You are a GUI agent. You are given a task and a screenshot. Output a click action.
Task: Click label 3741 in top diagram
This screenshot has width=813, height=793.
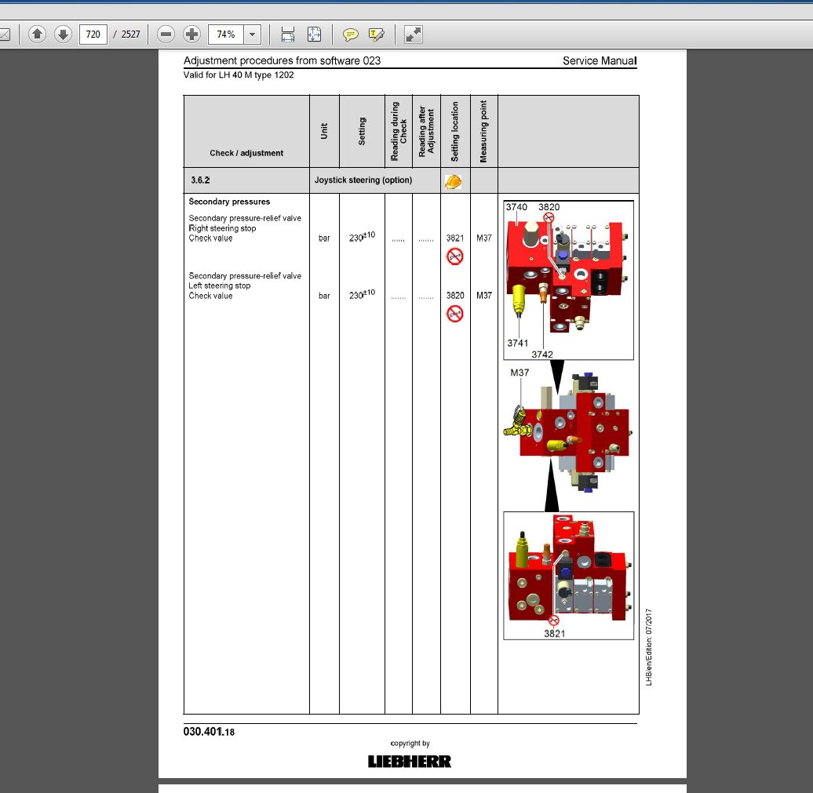coord(517,343)
